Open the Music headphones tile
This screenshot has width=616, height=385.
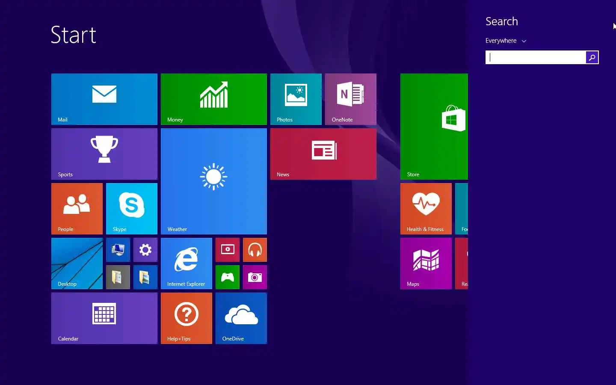[x=255, y=250]
